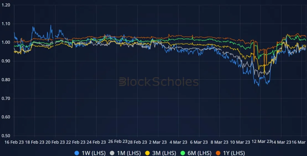Toggle the 1M (LHS) legend series
307x156 pixels.
125,153
